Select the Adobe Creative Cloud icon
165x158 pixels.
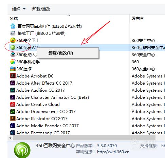pyautogui.click(x=13, y=105)
